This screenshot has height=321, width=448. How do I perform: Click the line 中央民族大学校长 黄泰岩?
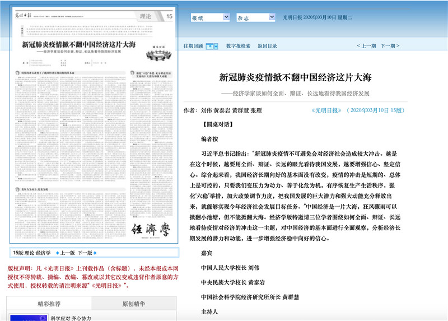point(233,282)
